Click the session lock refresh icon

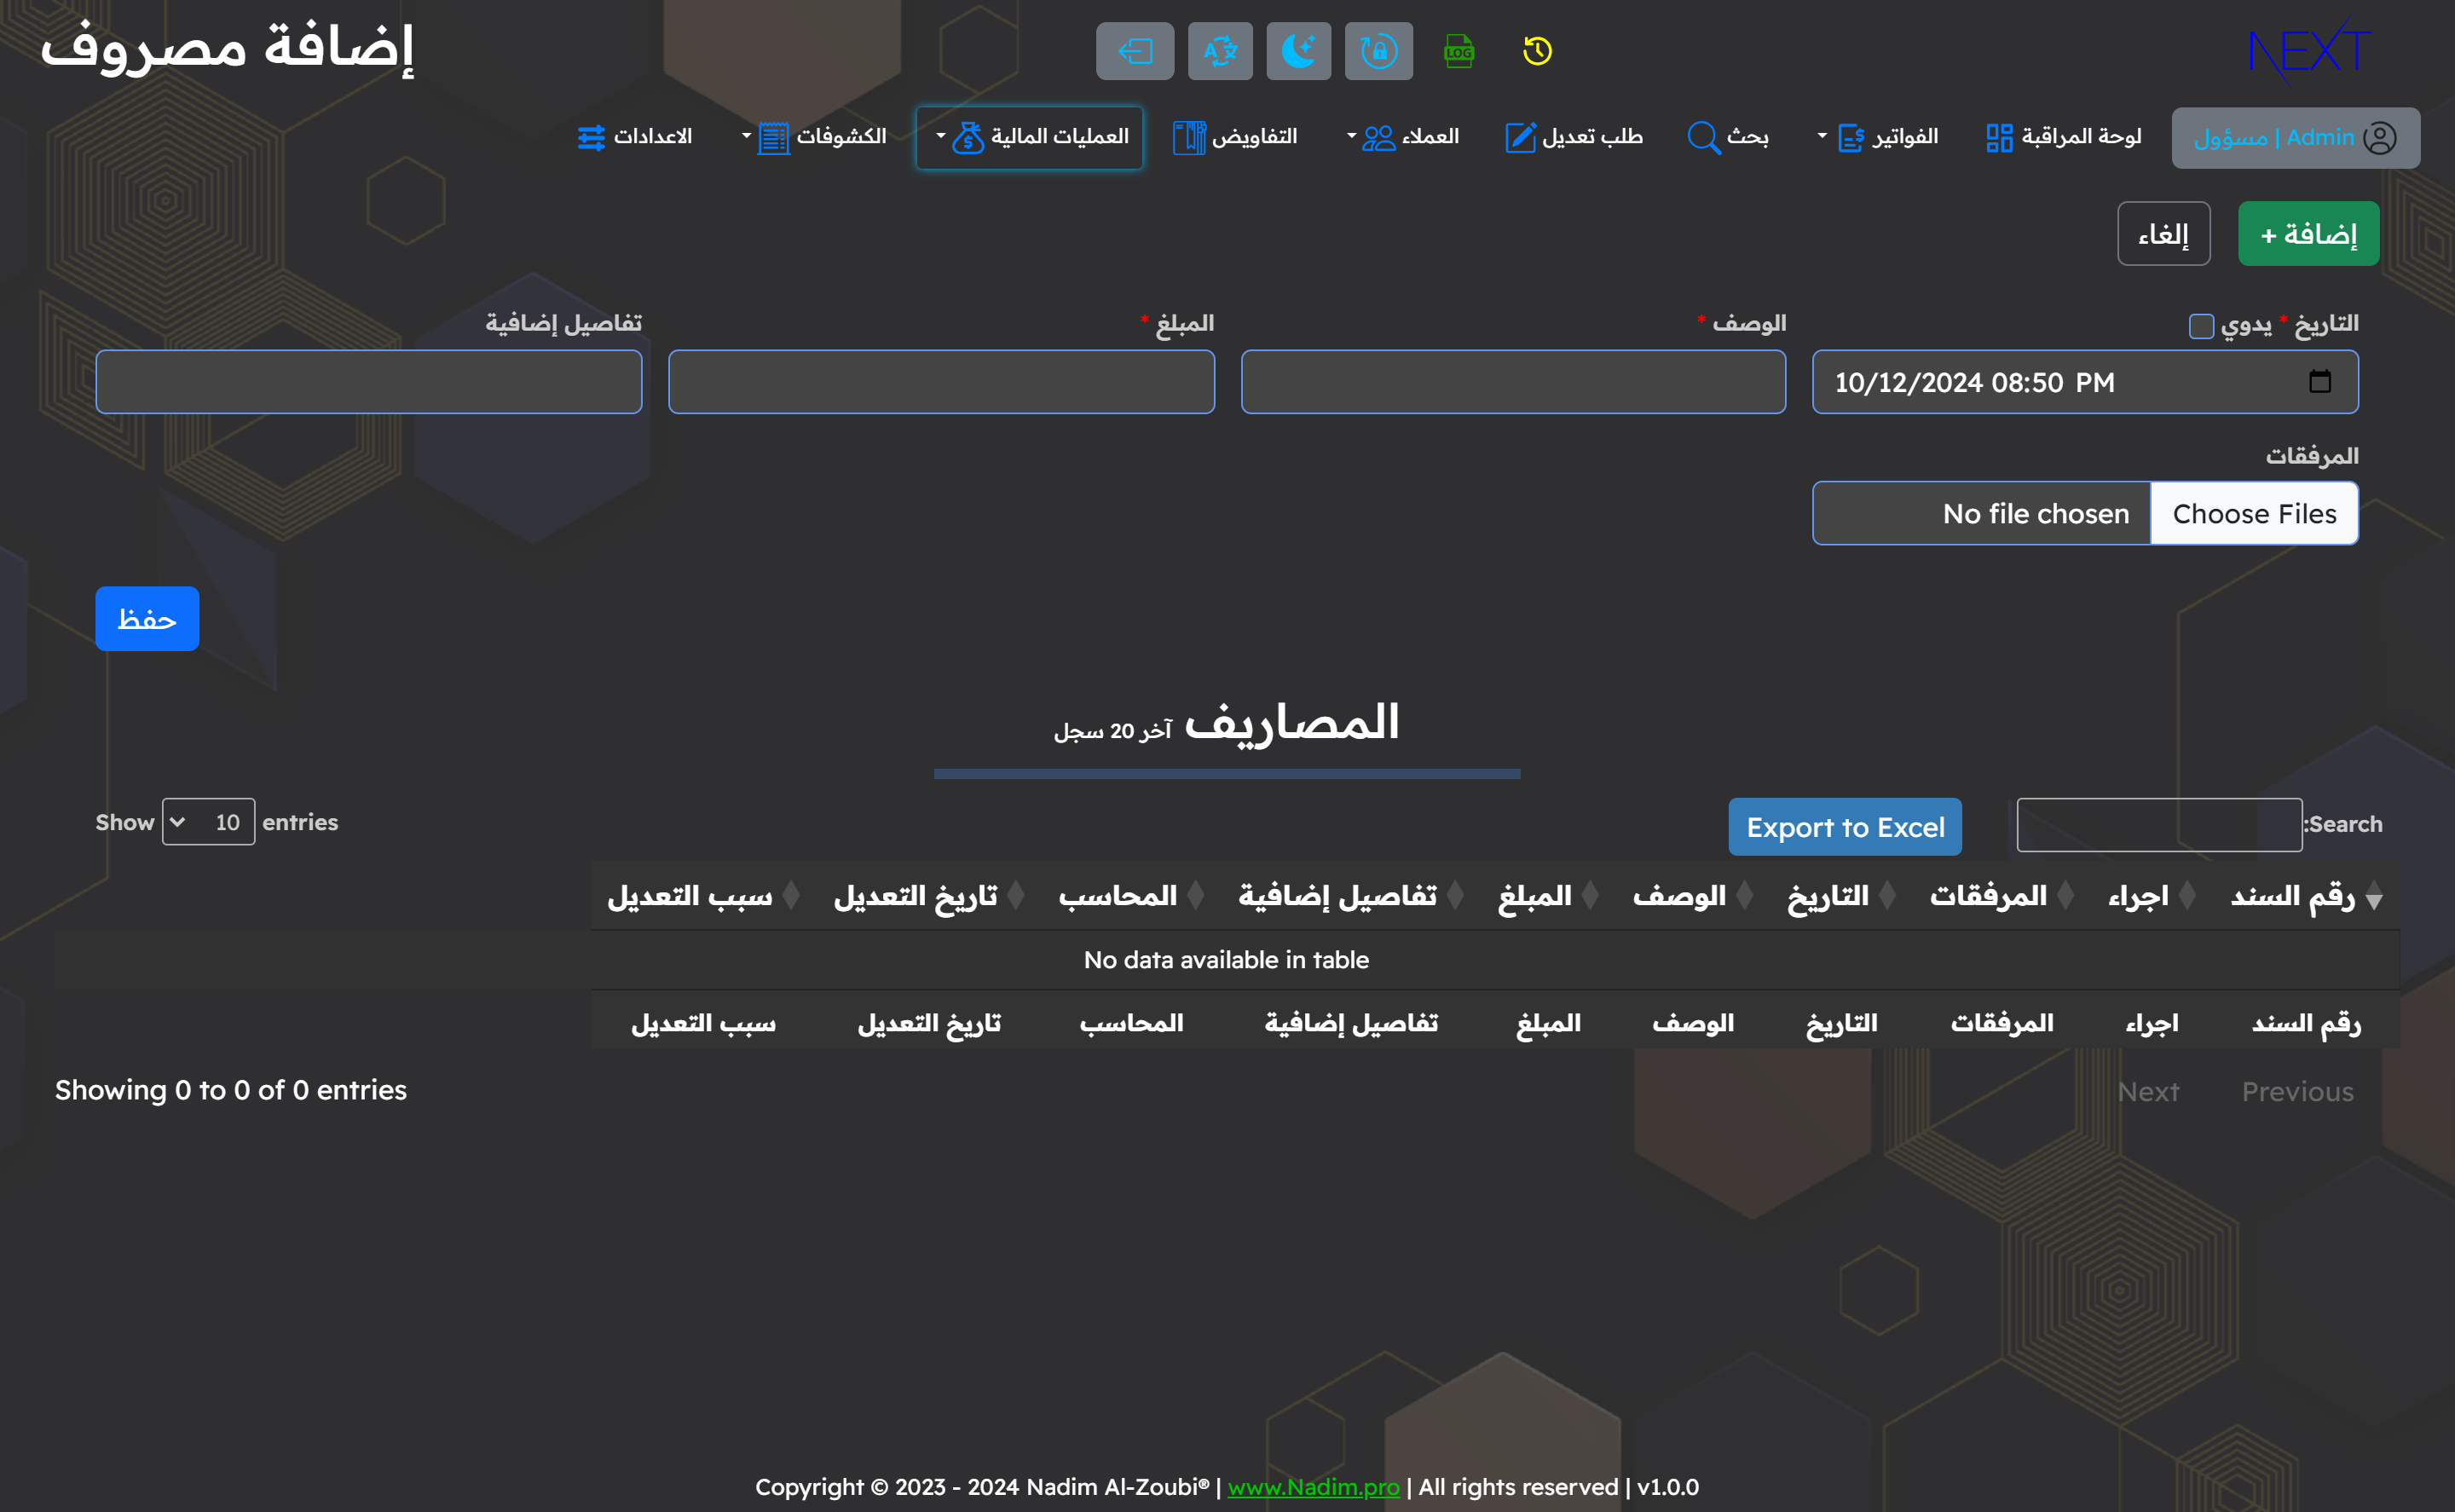(1378, 51)
